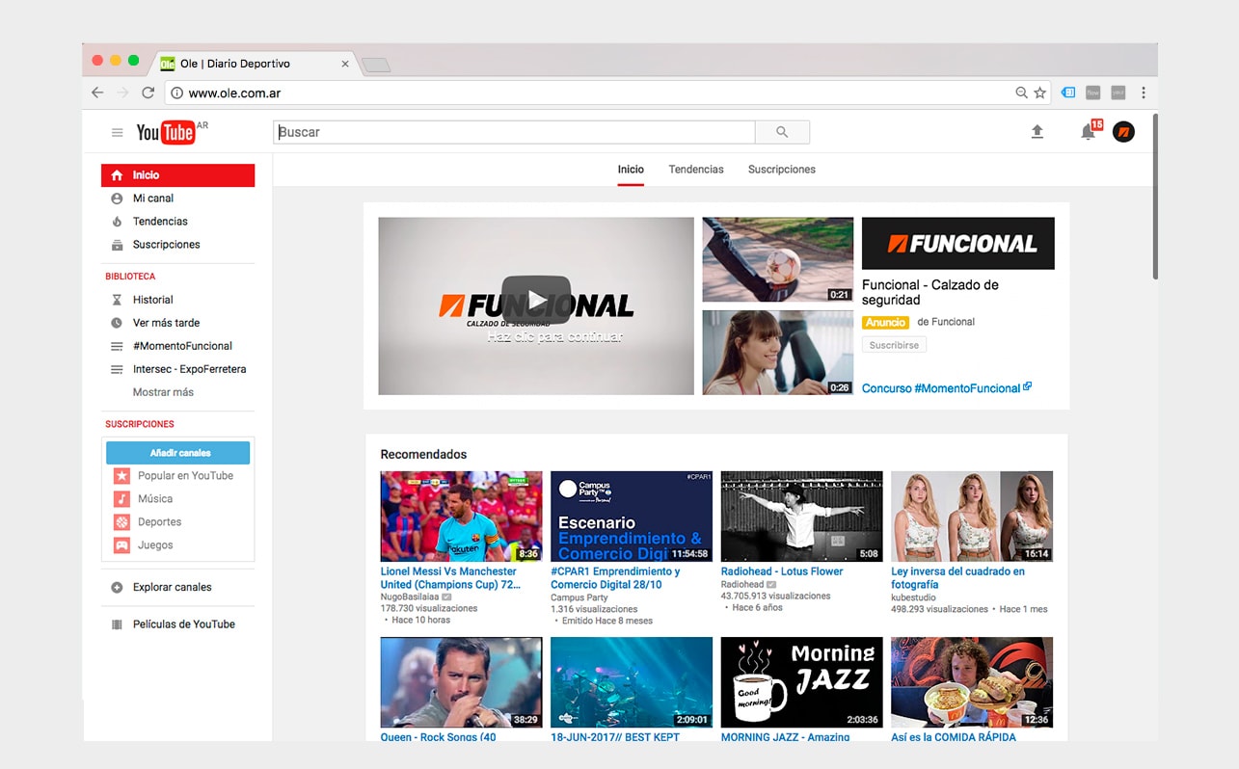Screen dimensions: 1239x769
Task: Open the smiling woman 0:26 thumbnail
Action: 778,352
